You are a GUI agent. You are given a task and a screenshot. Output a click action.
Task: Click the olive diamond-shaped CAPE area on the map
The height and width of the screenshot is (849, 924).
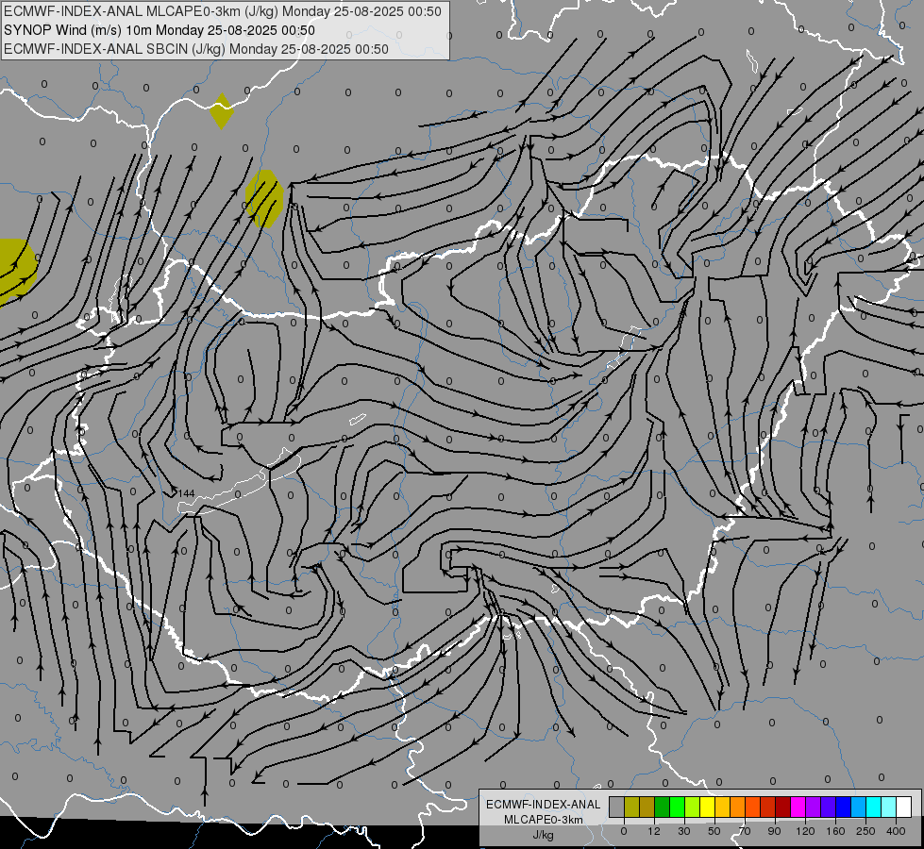(x=222, y=110)
